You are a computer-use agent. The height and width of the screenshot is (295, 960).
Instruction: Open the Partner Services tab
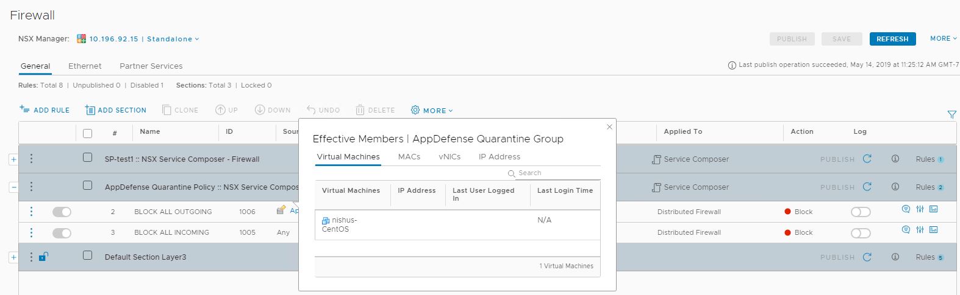pyautogui.click(x=151, y=66)
